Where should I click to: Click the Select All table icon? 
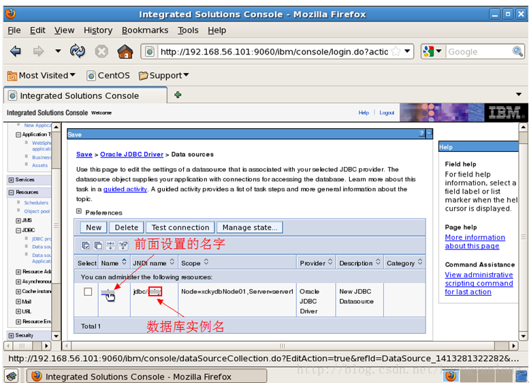point(86,245)
